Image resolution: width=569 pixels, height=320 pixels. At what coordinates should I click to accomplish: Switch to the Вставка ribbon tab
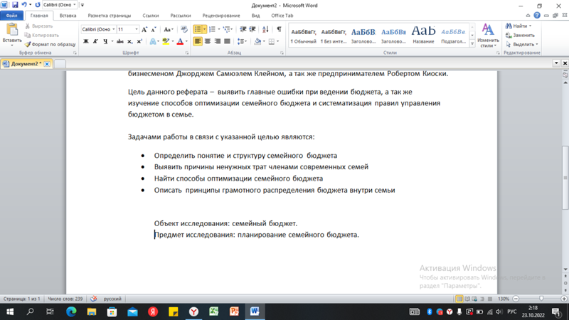click(68, 15)
